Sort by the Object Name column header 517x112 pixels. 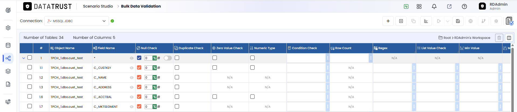click(x=64, y=48)
